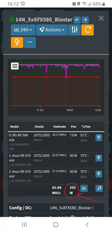The height and width of the screenshot is (232, 112).
Task: Open the 24H chart range dropdown
Action: click(x=23, y=30)
